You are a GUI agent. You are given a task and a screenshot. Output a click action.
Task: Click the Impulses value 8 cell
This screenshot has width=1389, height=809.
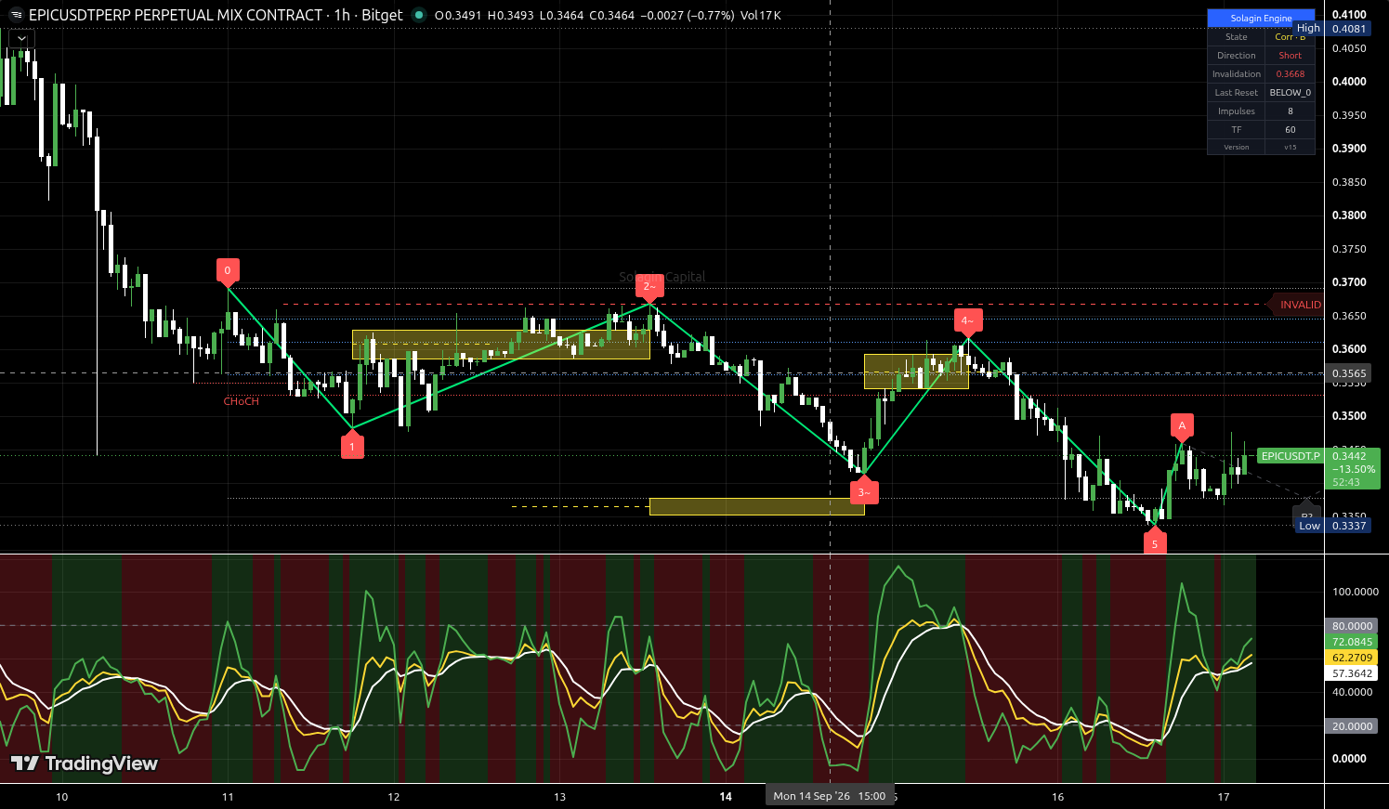click(1290, 111)
